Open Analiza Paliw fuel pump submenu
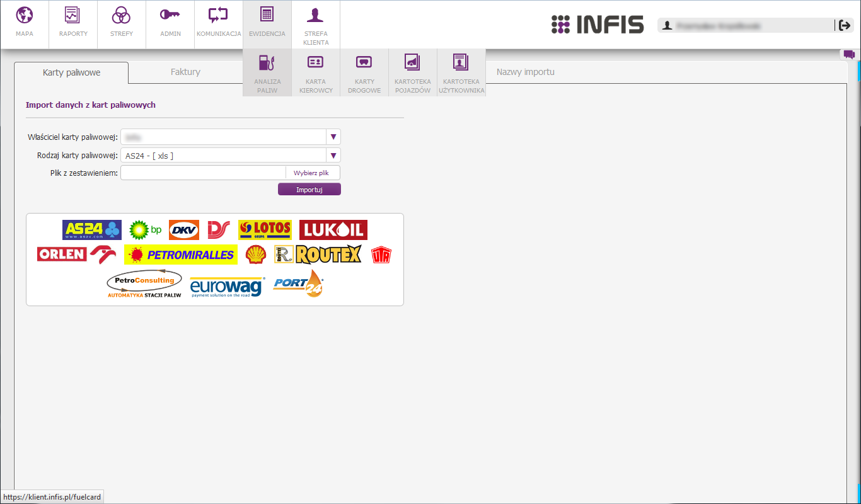Screen dimensions: 861x504 [267, 72]
